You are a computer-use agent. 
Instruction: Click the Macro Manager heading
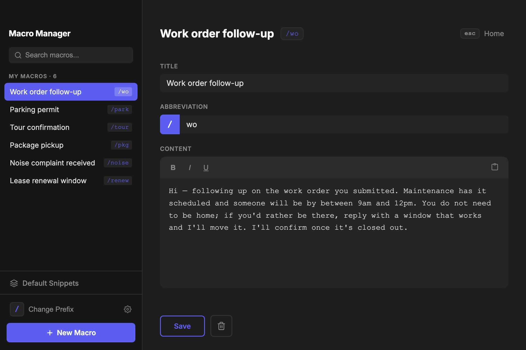40,33
